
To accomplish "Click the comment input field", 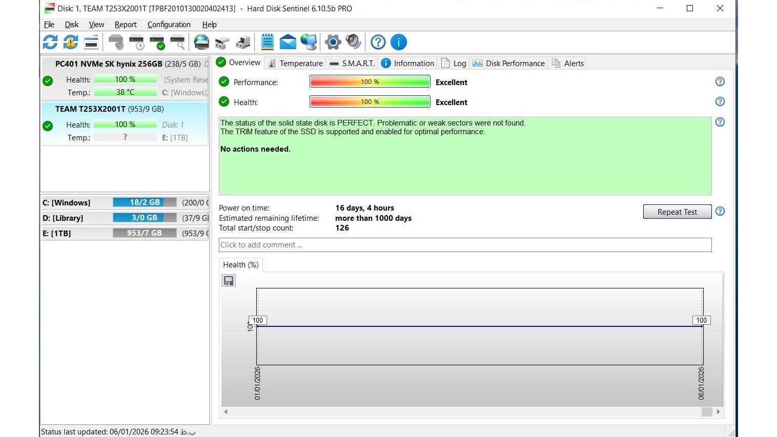I will [x=464, y=245].
